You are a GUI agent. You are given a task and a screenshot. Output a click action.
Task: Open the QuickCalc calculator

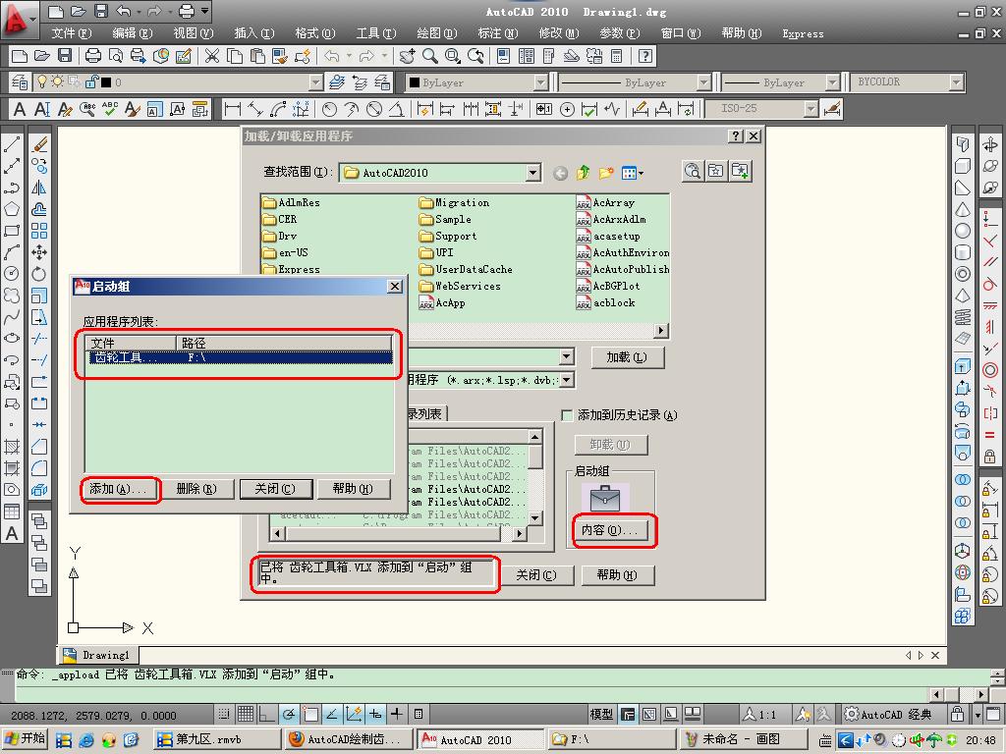click(617, 56)
